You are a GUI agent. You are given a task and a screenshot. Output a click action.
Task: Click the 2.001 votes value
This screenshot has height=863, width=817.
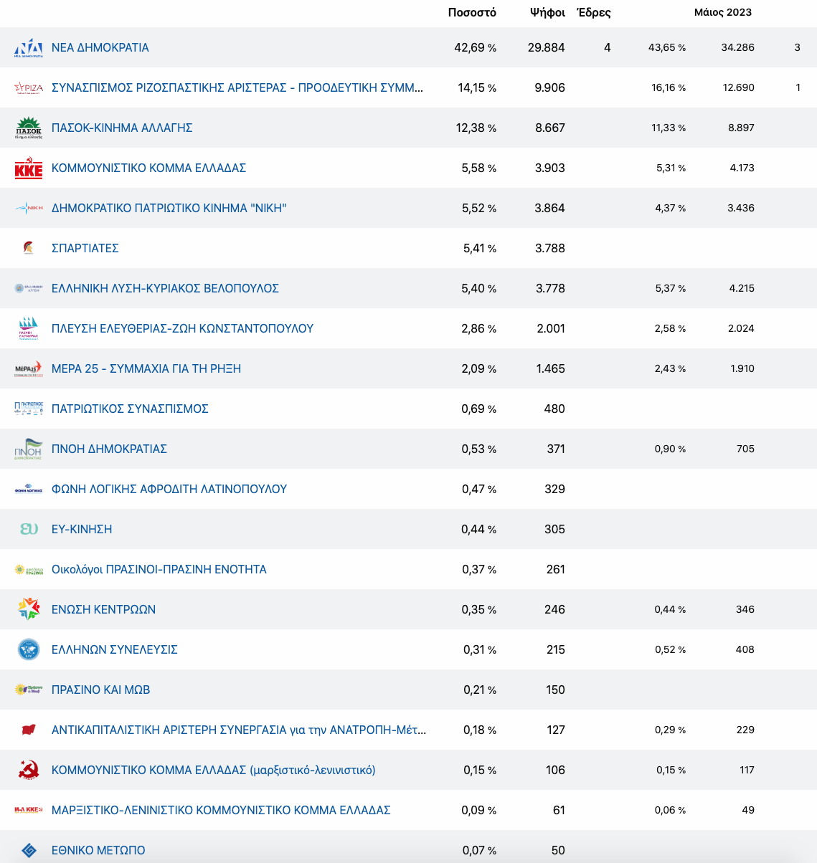click(551, 328)
